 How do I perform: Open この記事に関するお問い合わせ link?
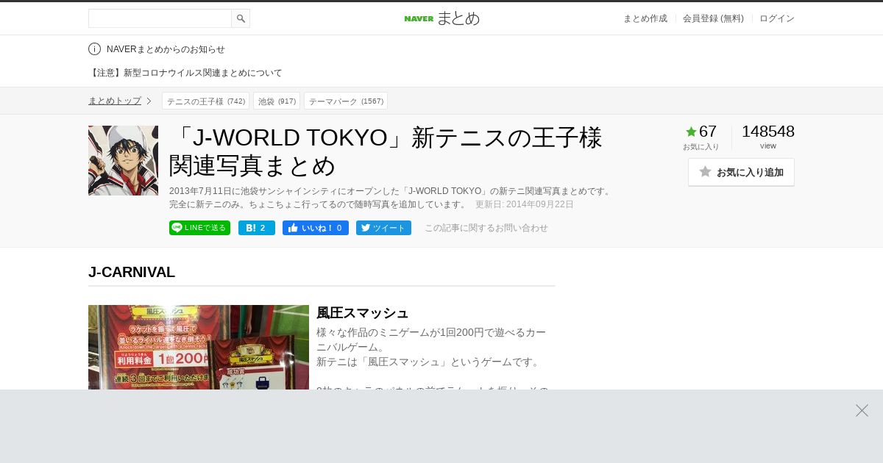pos(486,228)
